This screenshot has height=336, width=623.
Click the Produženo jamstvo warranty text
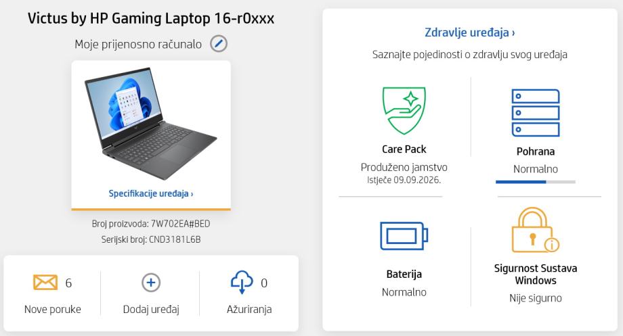[404, 168]
